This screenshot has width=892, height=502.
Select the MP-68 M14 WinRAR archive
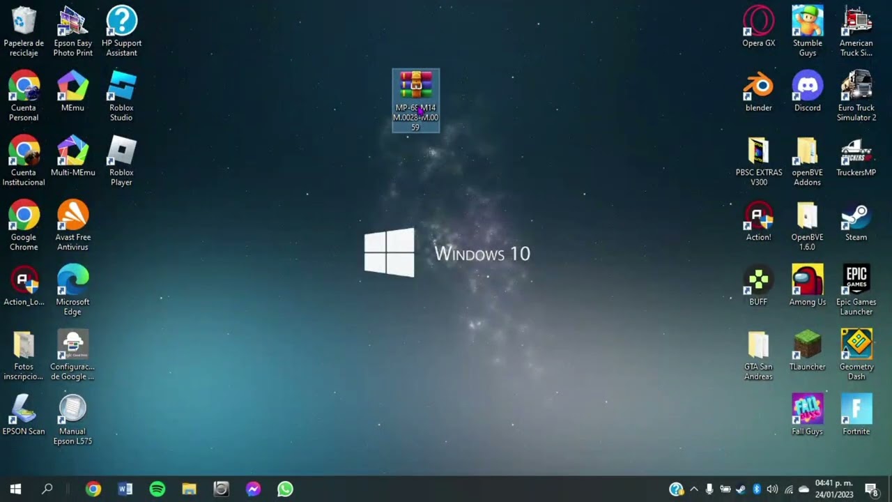416,100
